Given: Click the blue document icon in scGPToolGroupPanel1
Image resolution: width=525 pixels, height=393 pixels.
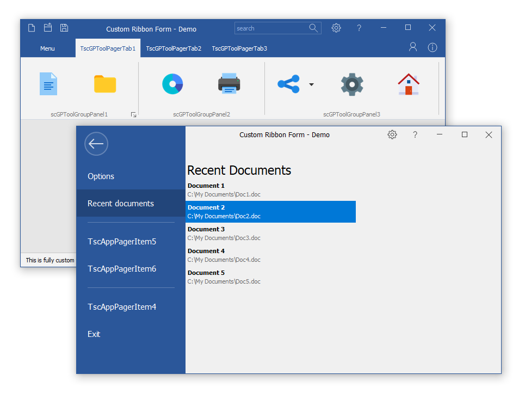Looking at the screenshot, I should pyautogui.click(x=48, y=84).
